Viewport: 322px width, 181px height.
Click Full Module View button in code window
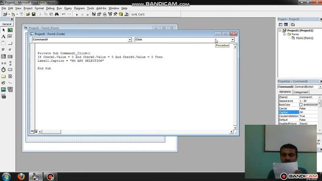[x=36, y=131]
